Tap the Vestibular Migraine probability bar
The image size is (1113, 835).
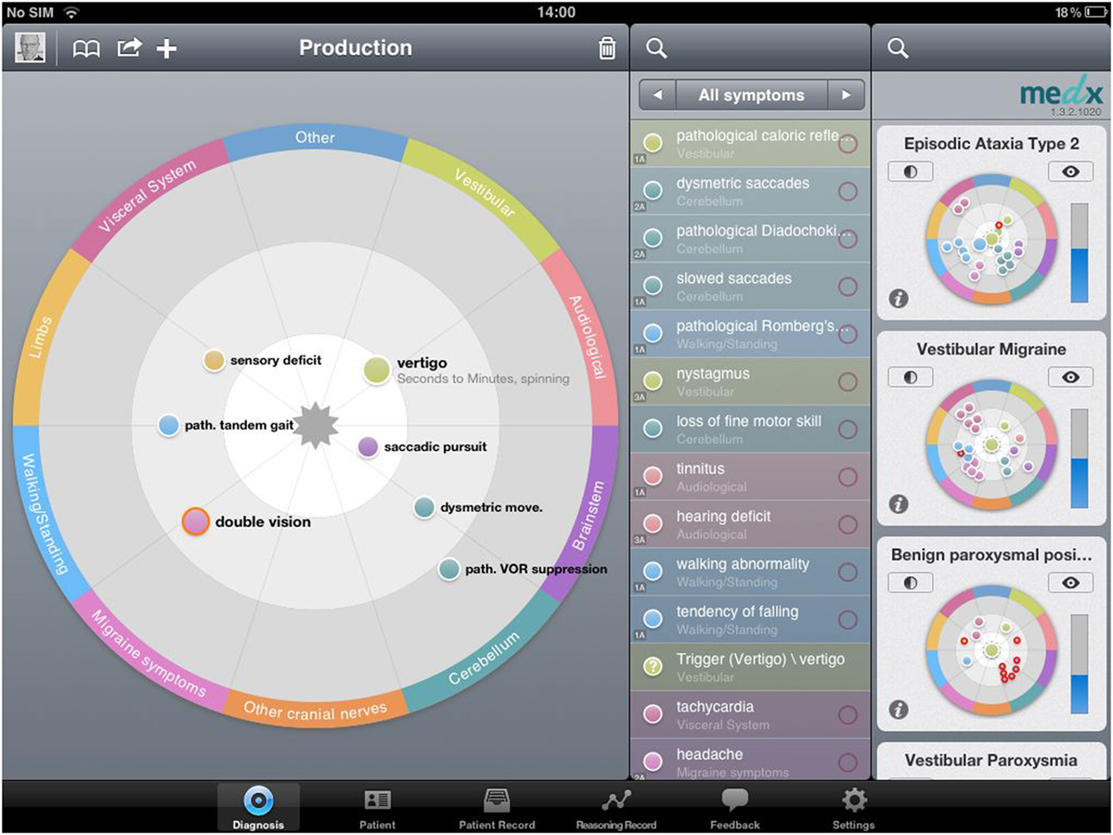tap(1080, 458)
